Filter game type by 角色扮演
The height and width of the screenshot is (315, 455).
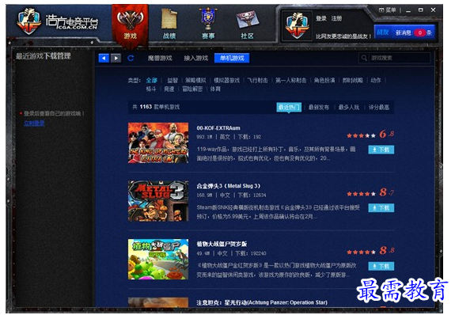[x=324, y=80]
